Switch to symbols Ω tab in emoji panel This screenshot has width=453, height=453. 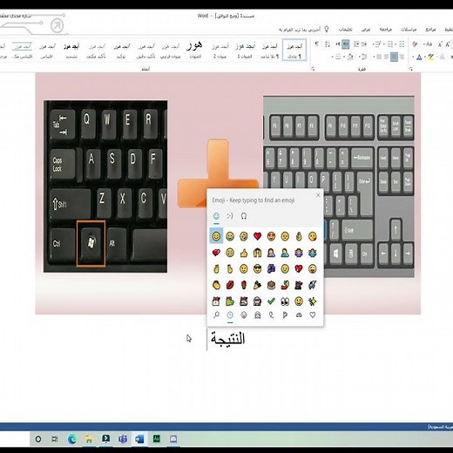pyautogui.click(x=244, y=216)
